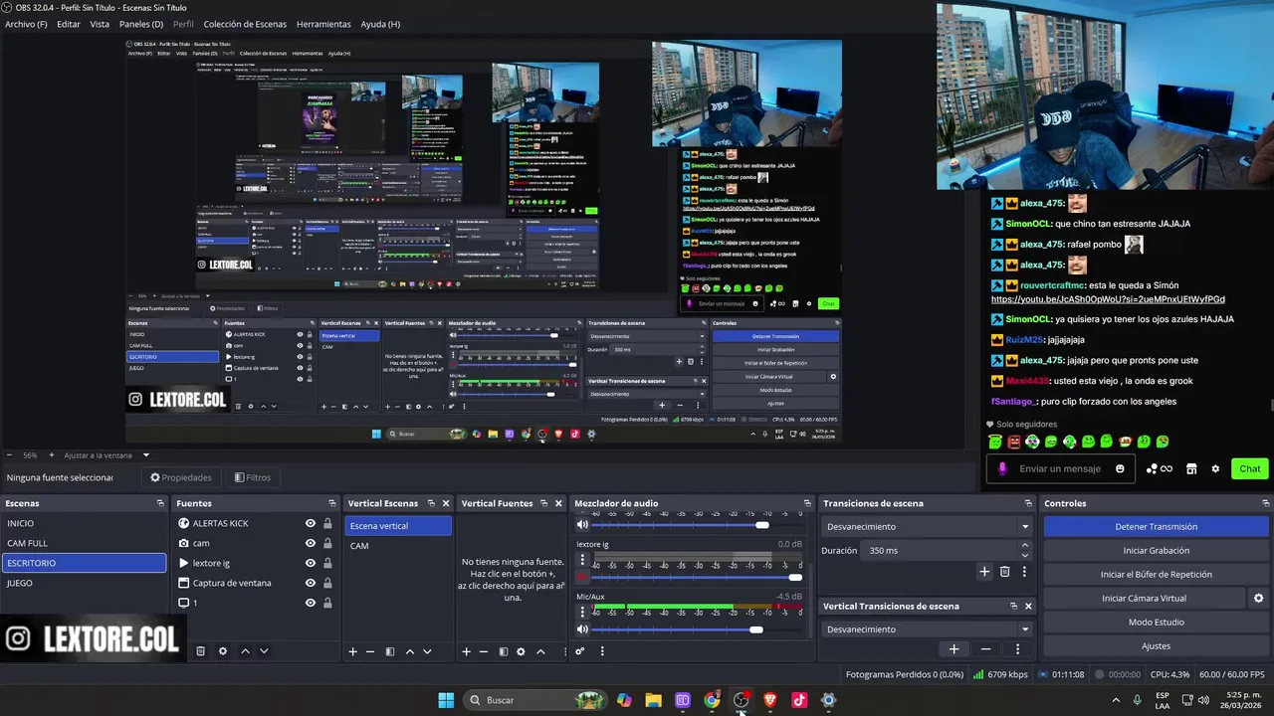The width and height of the screenshot is (1274, 716).
Task: Click Detener Transmisión button
Action: click(1156, 526)
